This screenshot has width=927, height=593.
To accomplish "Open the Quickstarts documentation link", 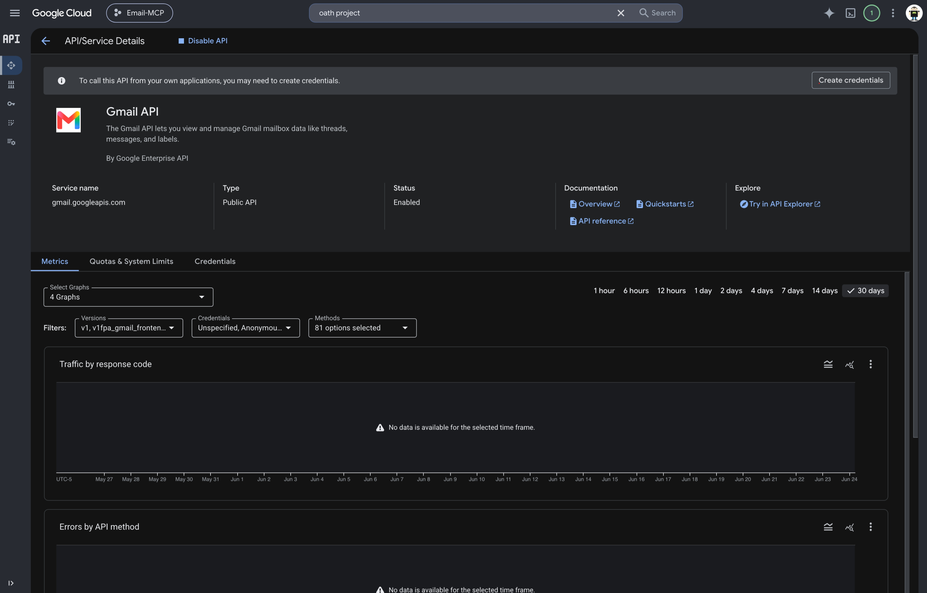I will point(665,204).
